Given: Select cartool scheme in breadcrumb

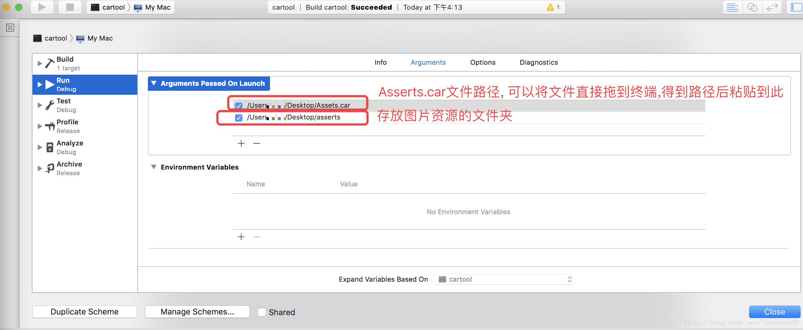Looking at the screenshot, I should point(51,38).
